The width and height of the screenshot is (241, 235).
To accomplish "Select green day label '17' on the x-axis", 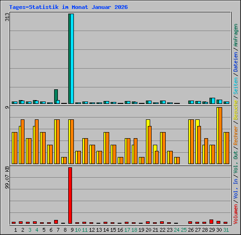I will tap(127, 230).
